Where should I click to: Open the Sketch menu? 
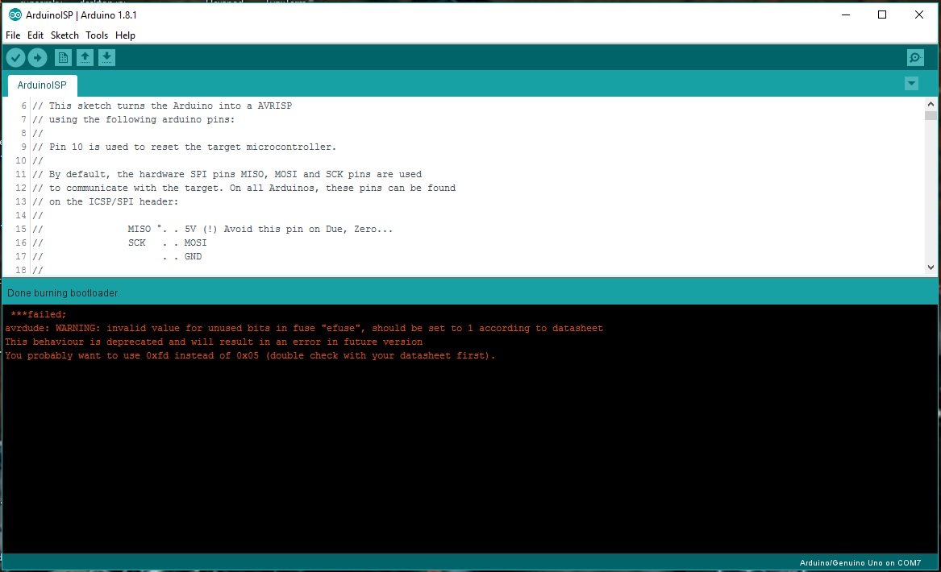[x=64, y=35]
